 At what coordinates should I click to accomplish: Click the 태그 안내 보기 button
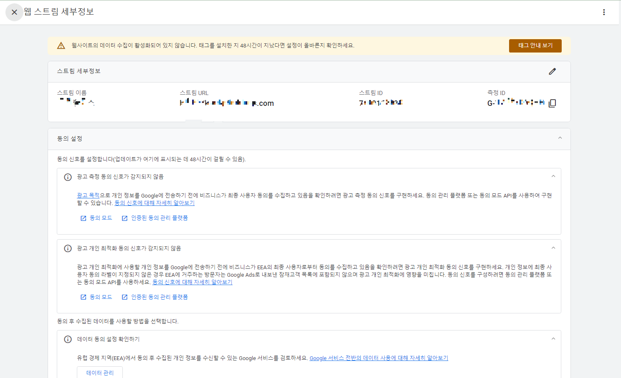535,45
